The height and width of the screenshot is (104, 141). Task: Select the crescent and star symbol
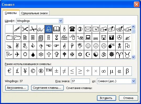point(88,55)
